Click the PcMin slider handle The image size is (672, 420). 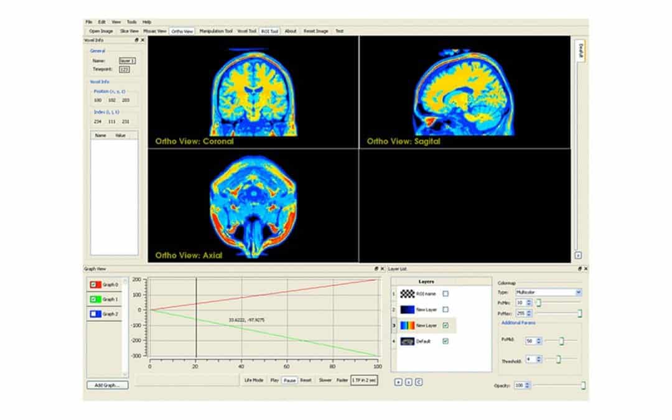click(539, 303)
